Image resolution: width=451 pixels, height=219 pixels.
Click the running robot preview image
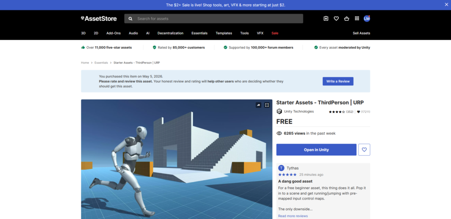(177, 159)
